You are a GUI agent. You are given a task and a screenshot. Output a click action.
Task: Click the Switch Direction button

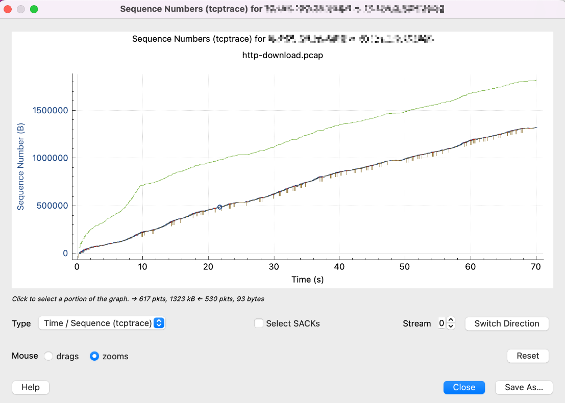(506, 323)
